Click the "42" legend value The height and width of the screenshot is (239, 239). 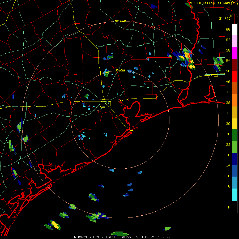[228, 92]
